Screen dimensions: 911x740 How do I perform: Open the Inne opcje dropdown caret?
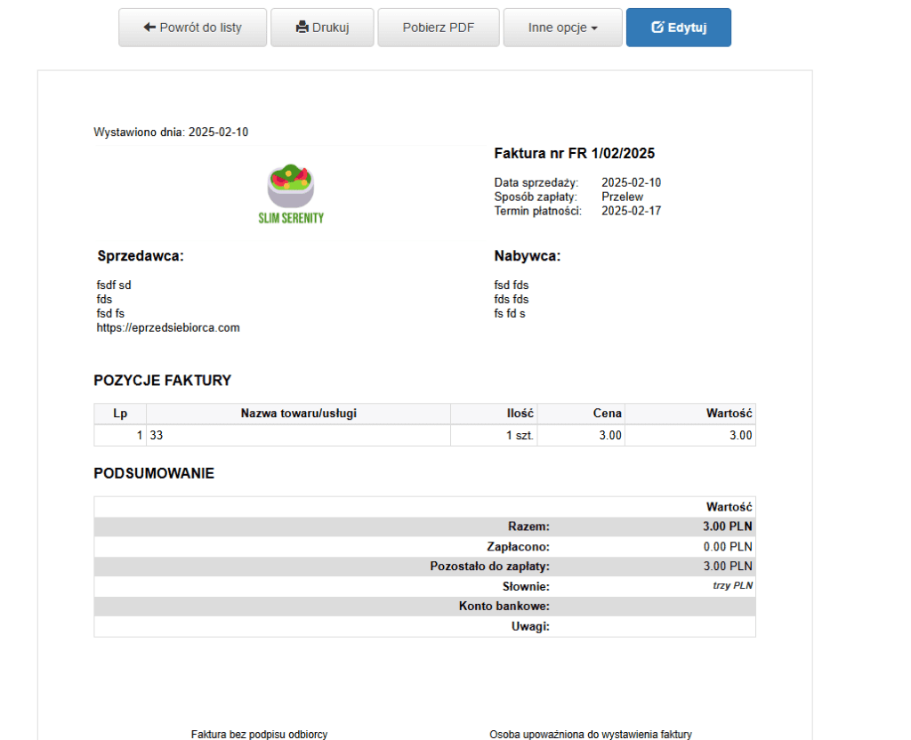[594, 28]
